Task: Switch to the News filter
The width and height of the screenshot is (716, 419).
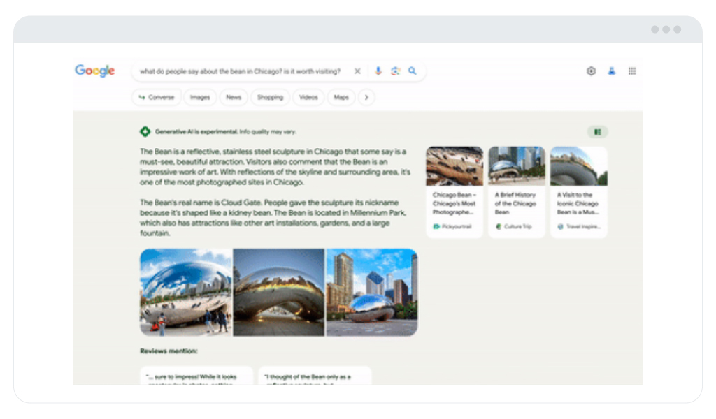Action: pyautogui.click(x=234, y=97)
